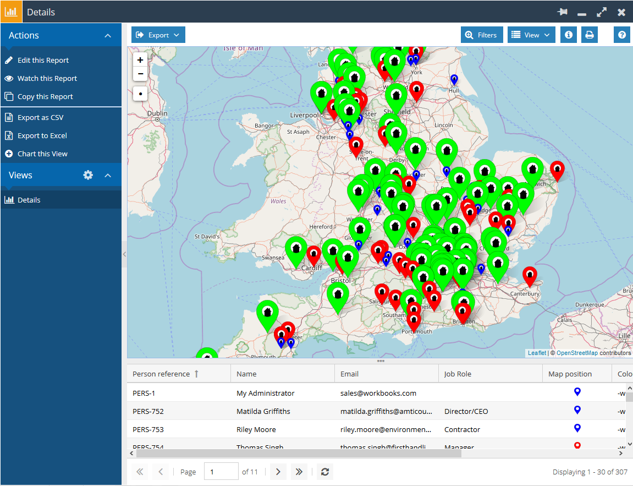Collapse the Views panel section

[108, 176]
